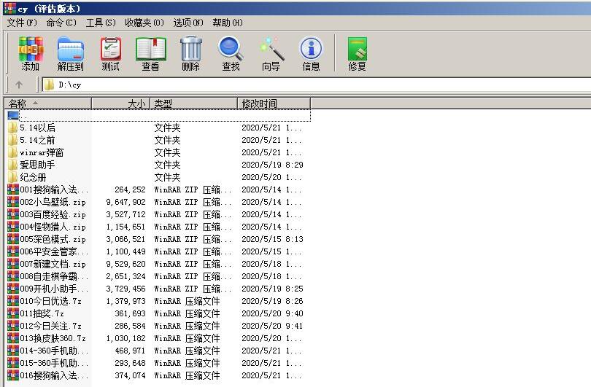This screenshot has height=387, width=591.
Task: Click the archive icon of 010今日优选.7z
Action: coord(13,301)
